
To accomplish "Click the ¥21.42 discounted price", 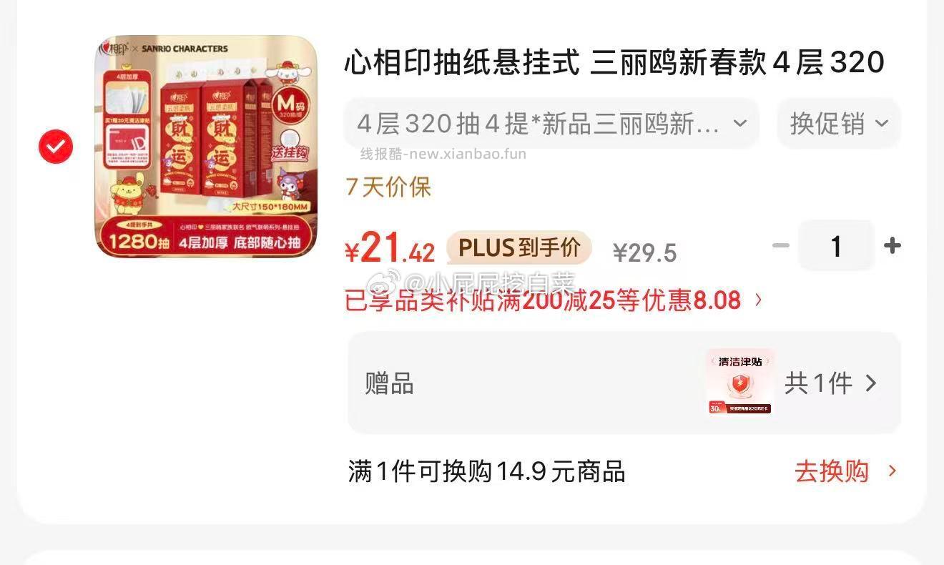I will pos(390,249).
